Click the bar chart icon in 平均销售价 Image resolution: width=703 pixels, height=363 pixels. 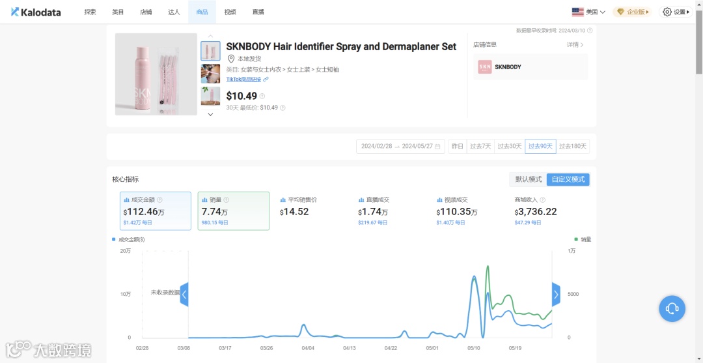283,200
